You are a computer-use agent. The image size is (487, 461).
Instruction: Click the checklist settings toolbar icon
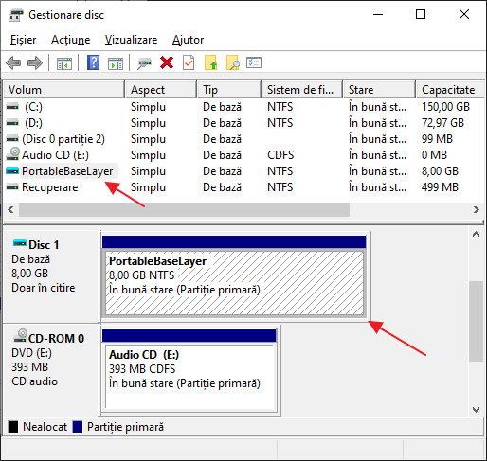[x=254, y=62]
